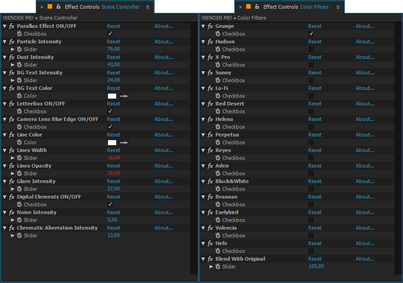Reset the Chromatic Aberration Intensity effect
The width and height of the screenshot is (403, 283).
click(113, 228)
